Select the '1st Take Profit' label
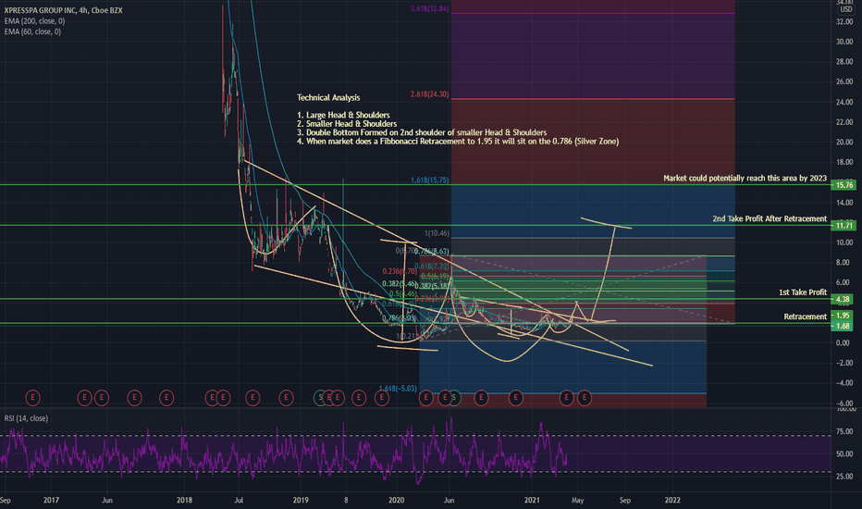This screenshot has width=862, height=509. 803,292
